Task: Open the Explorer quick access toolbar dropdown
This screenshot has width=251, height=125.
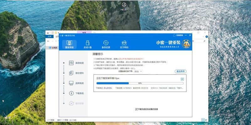Action: [x=58, y=33]
